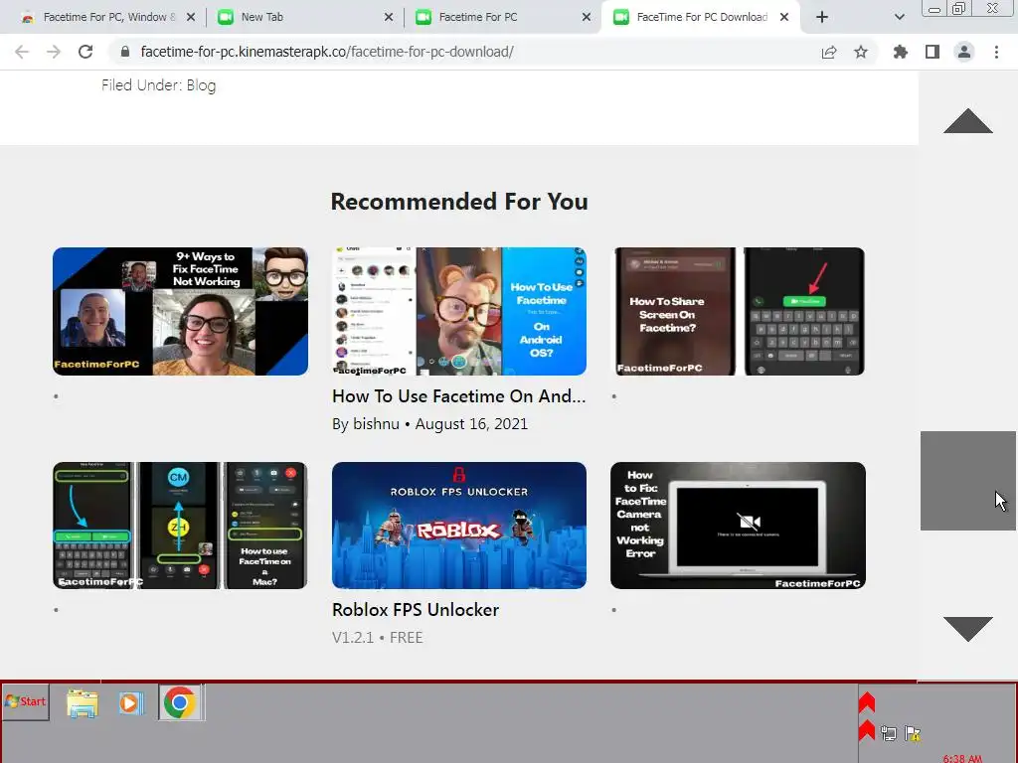The image size is (1018, 763).
Task: Click the scrollbar down arrow
Action: pos(968,629)
